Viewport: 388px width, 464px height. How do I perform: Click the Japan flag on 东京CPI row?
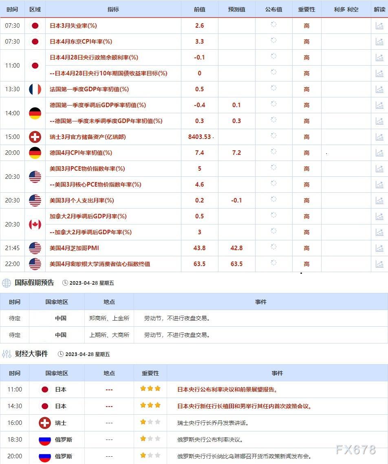pyautogui.click(x=35, y=41)
